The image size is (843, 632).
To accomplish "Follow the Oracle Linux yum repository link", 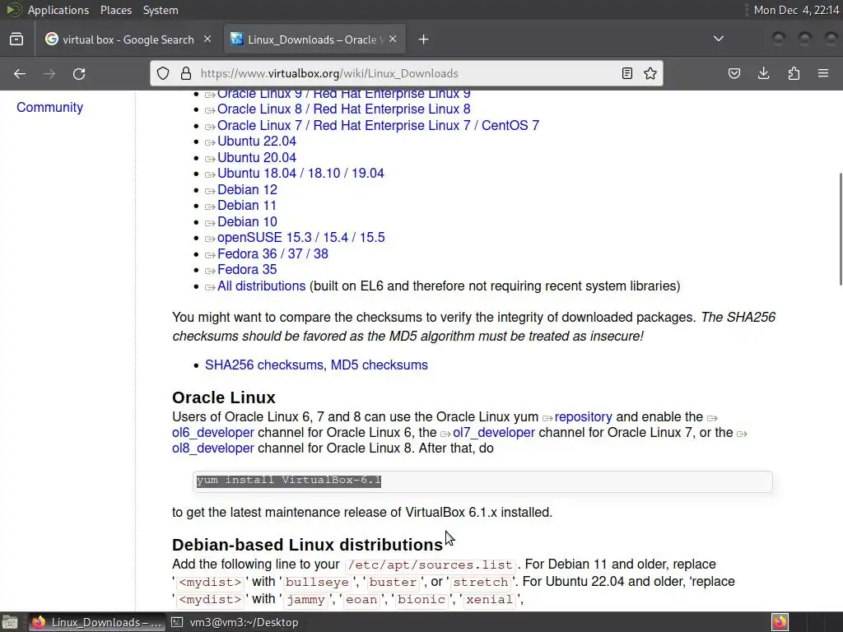I will click(x=584, y=417).
